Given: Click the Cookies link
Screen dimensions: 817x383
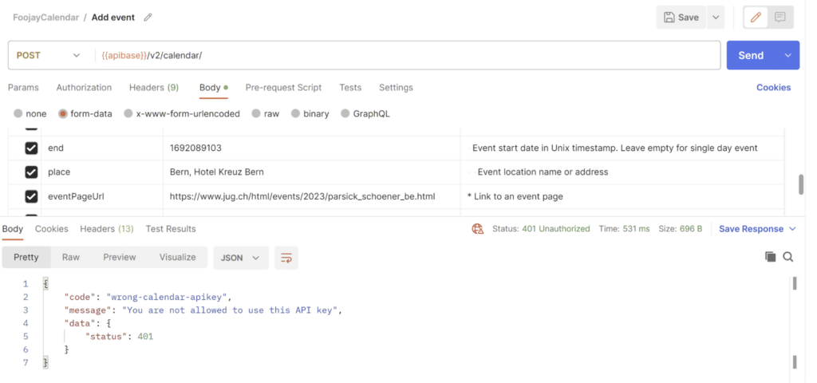Looking at the screenshot, I should [773, 88].
